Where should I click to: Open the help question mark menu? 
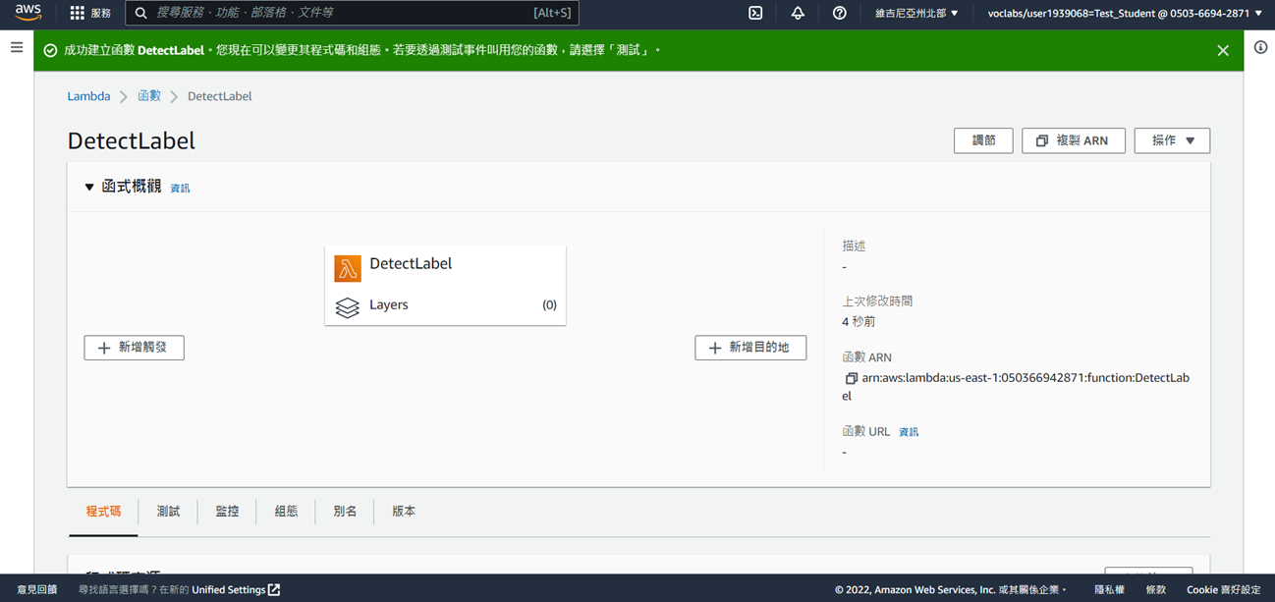[839, 13]
